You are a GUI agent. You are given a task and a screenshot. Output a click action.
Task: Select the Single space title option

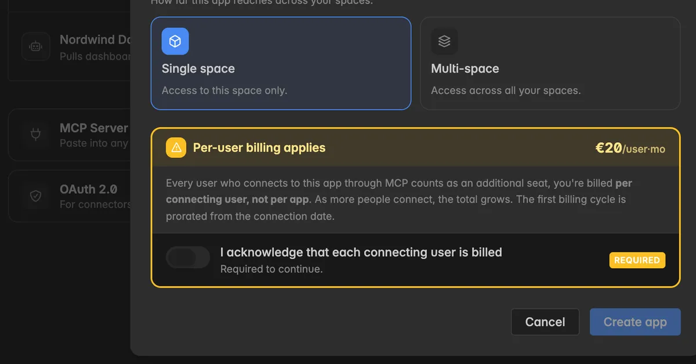coord(198,69)
